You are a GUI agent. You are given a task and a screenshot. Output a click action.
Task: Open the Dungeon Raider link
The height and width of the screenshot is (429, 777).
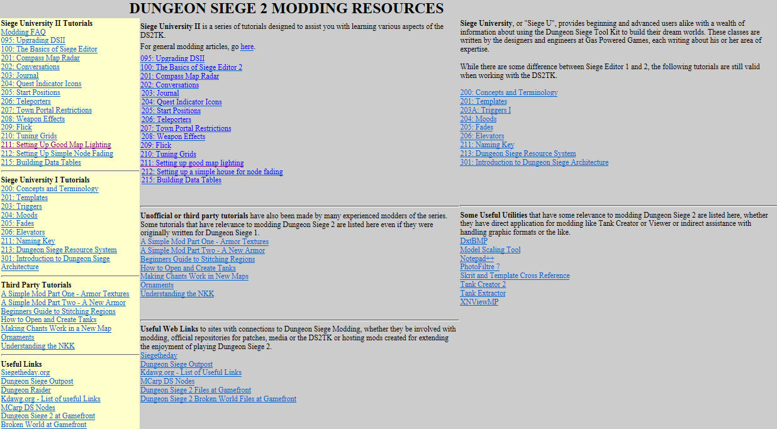pos(26,390)
